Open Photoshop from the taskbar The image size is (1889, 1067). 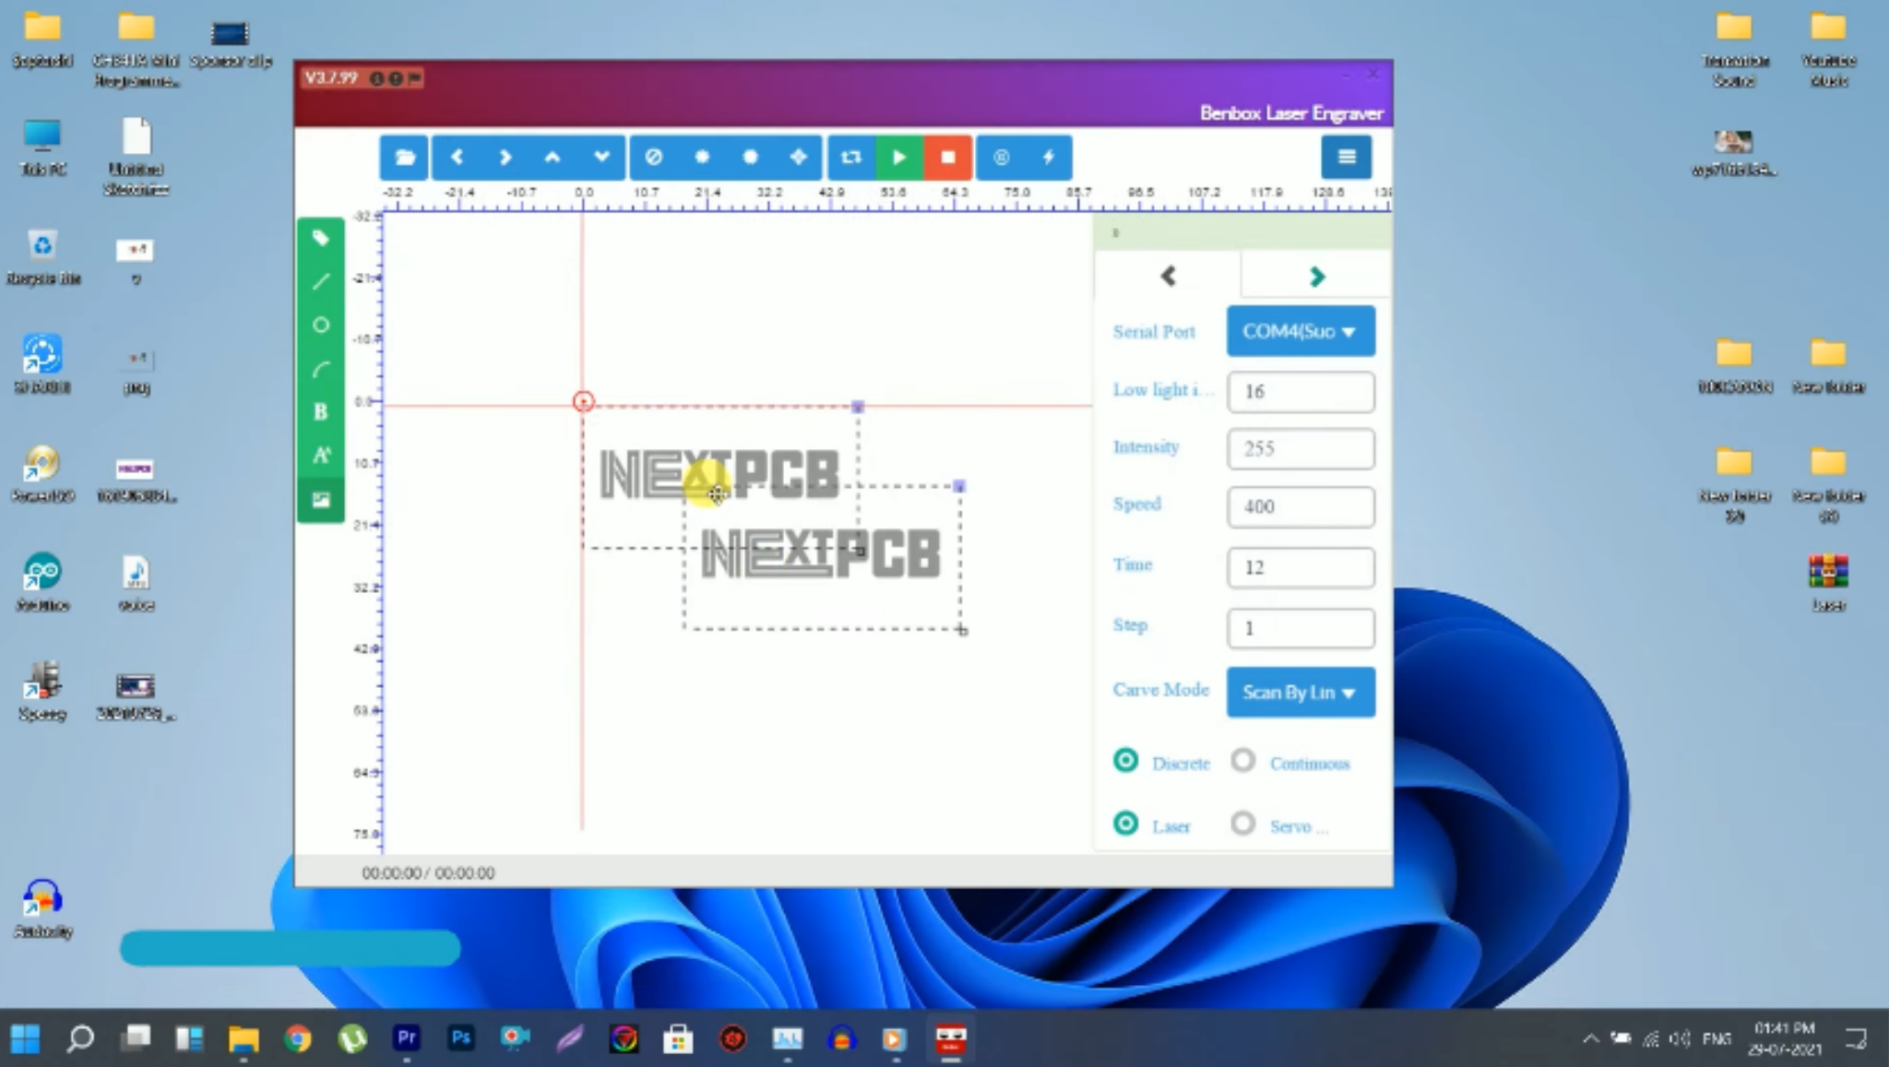460,1038
